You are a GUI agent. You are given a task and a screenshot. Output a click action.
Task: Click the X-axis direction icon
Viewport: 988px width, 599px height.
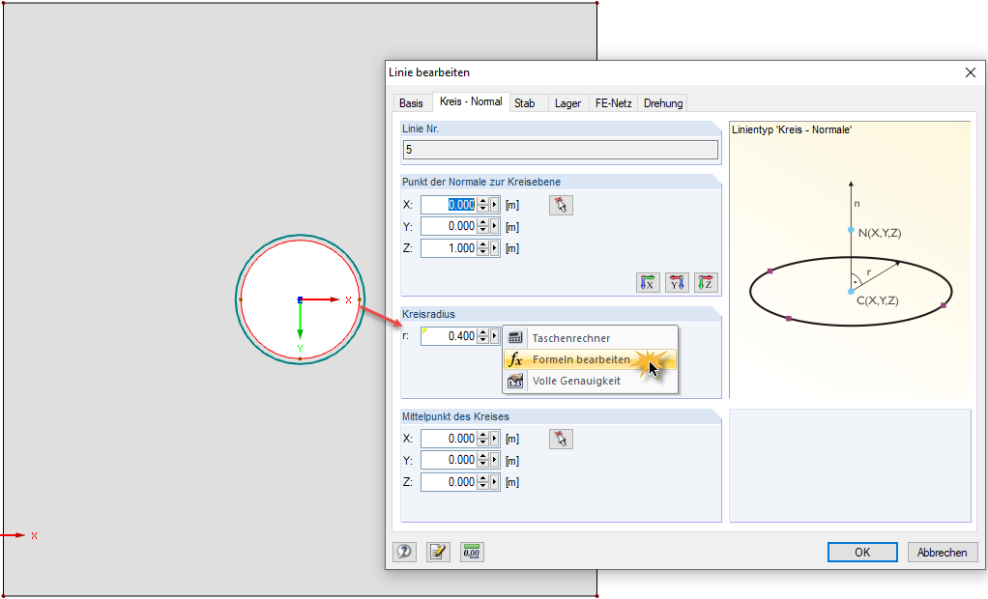pos(649,283)
